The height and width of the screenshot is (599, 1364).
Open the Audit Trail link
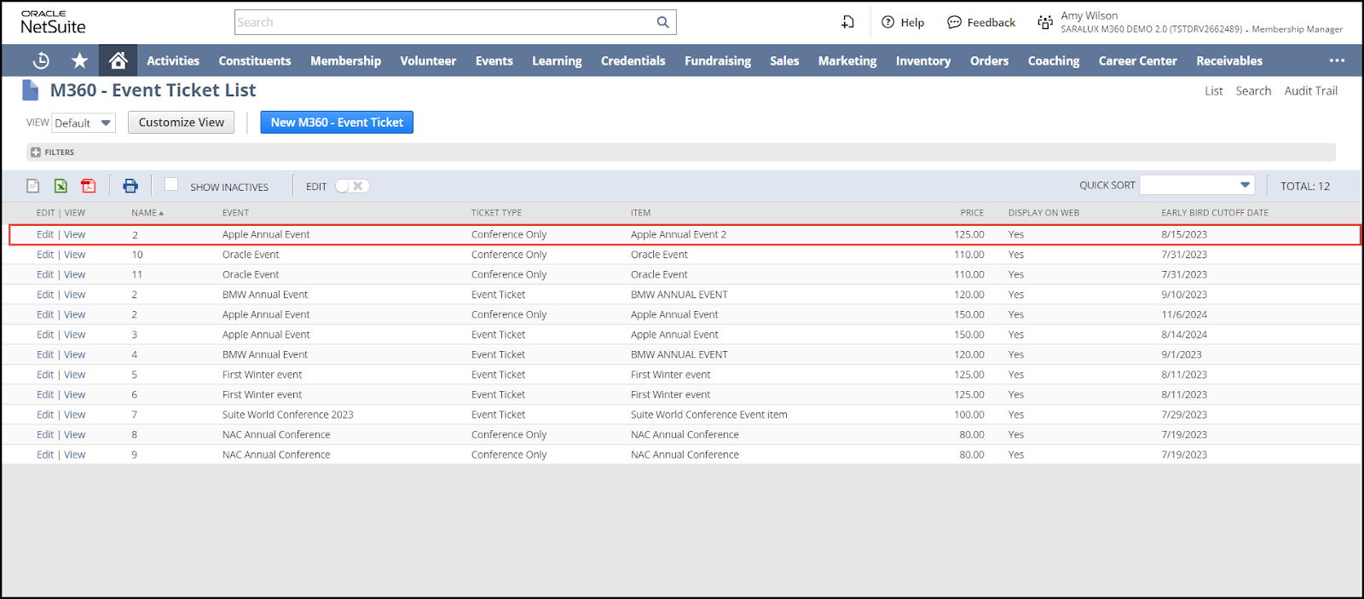1310,91
